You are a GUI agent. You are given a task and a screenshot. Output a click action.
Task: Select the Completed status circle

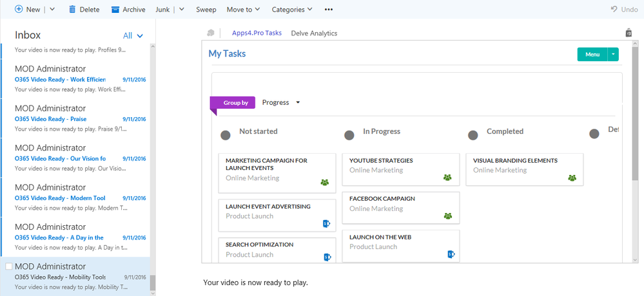(x=473, y=135)
